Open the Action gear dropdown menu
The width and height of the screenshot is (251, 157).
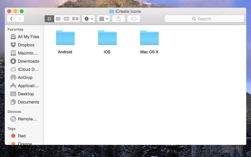click(x=88, y=19)
